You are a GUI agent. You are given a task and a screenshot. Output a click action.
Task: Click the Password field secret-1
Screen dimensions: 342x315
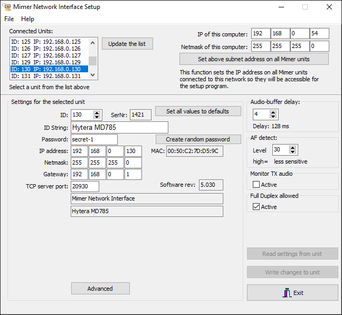94,139
